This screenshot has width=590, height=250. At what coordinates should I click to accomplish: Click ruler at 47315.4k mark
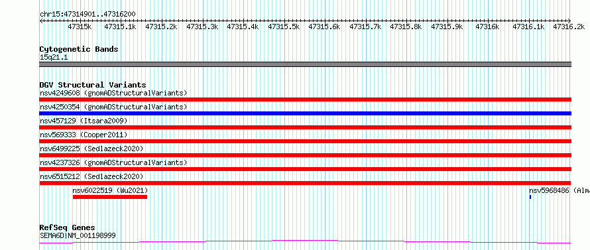pos(243,27)
